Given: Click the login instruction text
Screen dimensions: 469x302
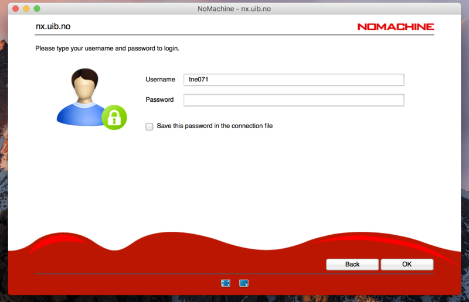Looking at the screenshot, I should click(x=107, y=49).
